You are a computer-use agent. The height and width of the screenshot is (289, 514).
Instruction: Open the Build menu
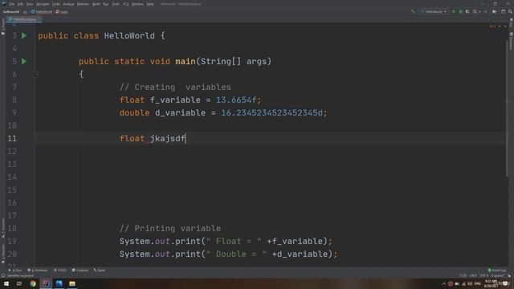[96, 4]
